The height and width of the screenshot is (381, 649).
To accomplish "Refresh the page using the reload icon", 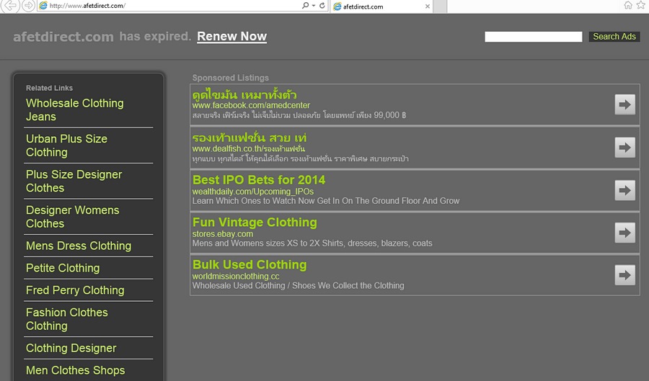I will pos(322,6).
